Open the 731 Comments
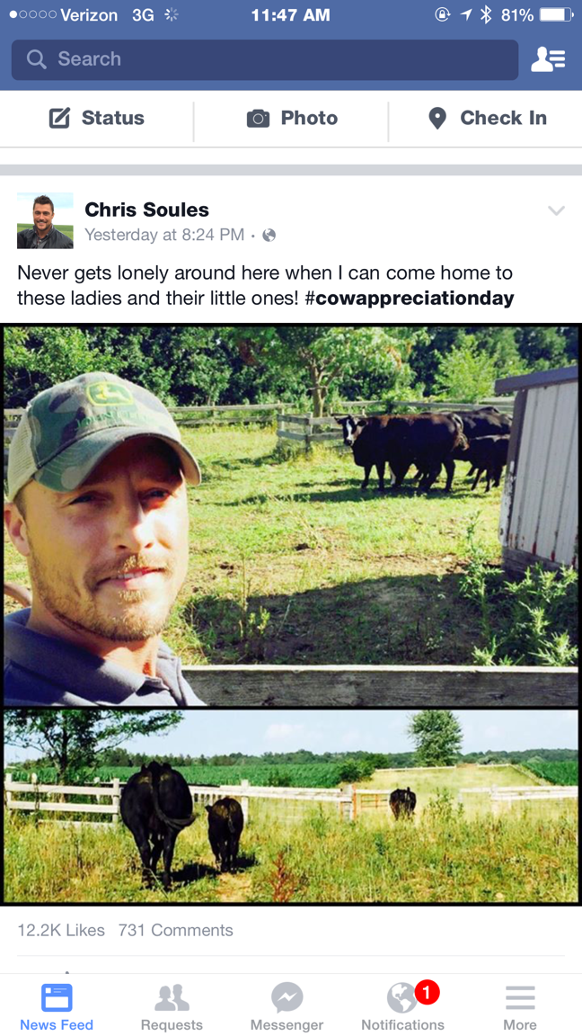The image size is (582, 1036). [175, 930]
